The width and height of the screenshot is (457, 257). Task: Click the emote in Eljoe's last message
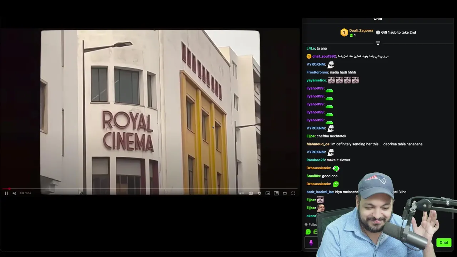[x=321, y=208]
